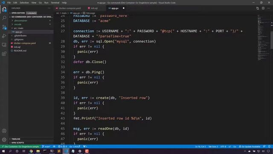Click the Go Update Available notice
This screenshot has height=154, width=273.
coord(250,146)
